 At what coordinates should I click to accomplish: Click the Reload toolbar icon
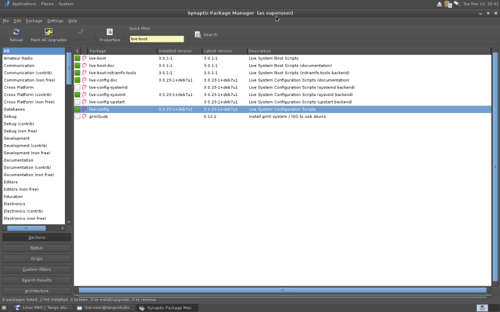[x=16, y=32]
